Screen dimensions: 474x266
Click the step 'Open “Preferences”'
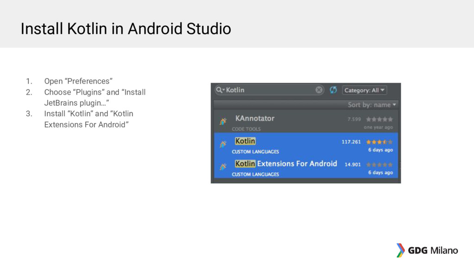(78, 81)
